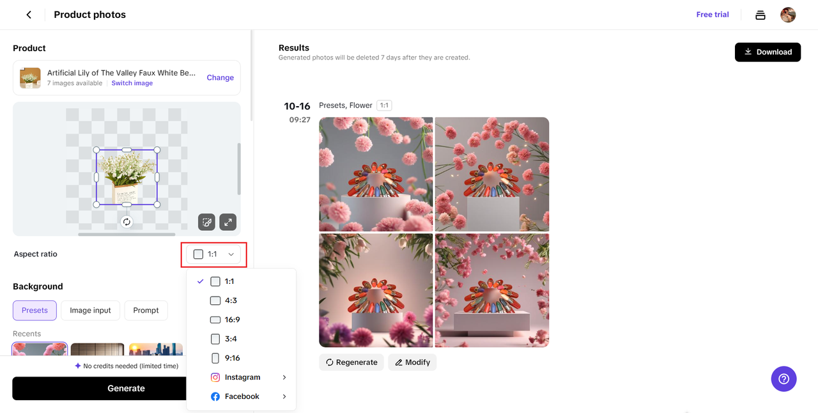The image size is (818, 413).
Task: Open the credits stack icon in header
Action: [760, 15]
